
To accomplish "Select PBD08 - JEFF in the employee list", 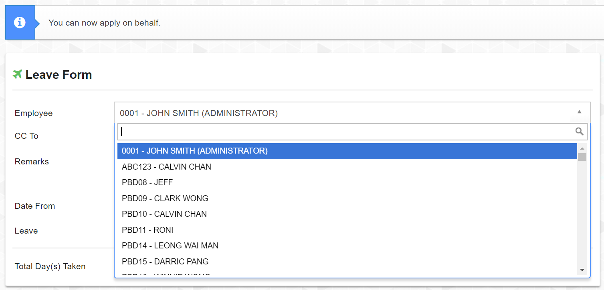I will [x=147, y=182].
